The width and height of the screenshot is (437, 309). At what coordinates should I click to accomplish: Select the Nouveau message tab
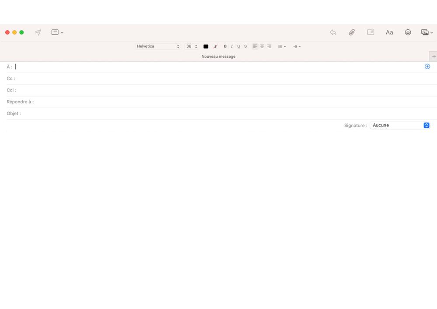(x=219, y=56)
